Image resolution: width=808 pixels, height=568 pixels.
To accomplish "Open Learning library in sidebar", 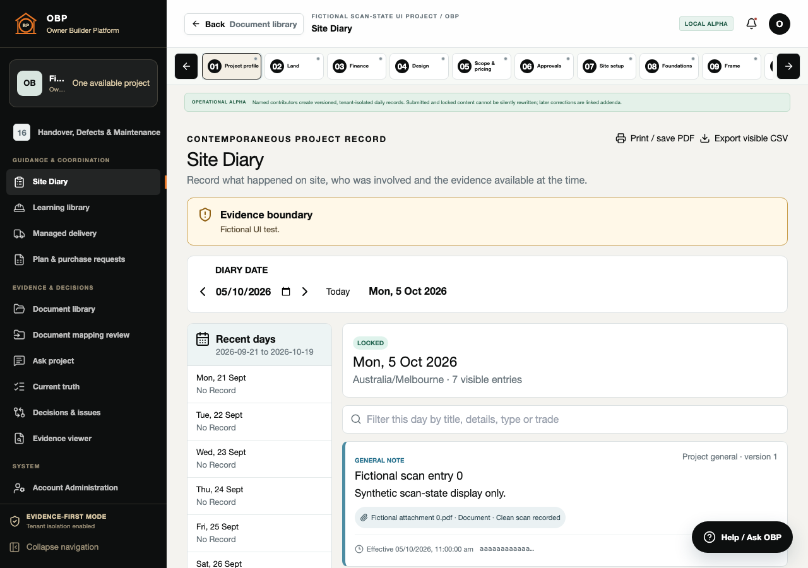I will point(83,208).
